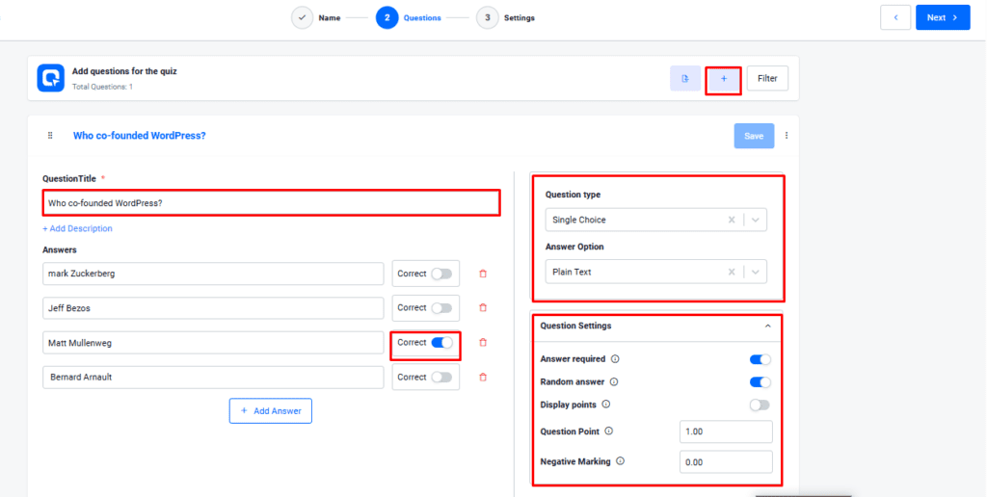
Task: Click info icon next to Negative Marking
Action: pyautogui.click(x=620, y=461)
